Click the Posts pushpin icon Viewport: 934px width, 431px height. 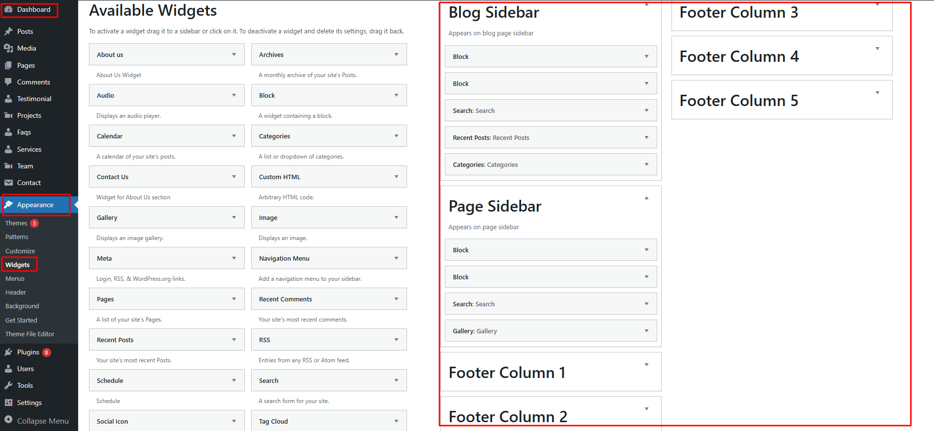pos(8,31)
